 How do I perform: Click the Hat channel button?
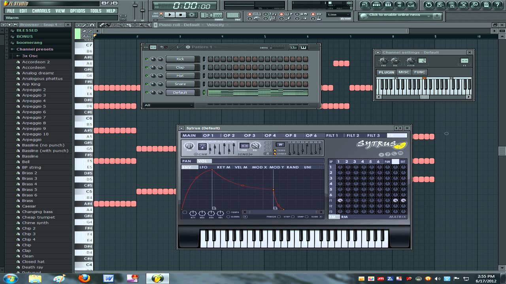click(180, 76)
